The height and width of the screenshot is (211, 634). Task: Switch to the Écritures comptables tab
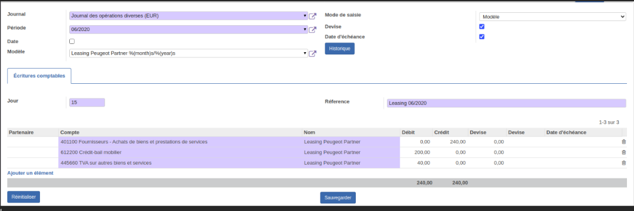pos(39,76)
